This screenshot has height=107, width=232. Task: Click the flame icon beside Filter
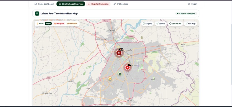37,24
